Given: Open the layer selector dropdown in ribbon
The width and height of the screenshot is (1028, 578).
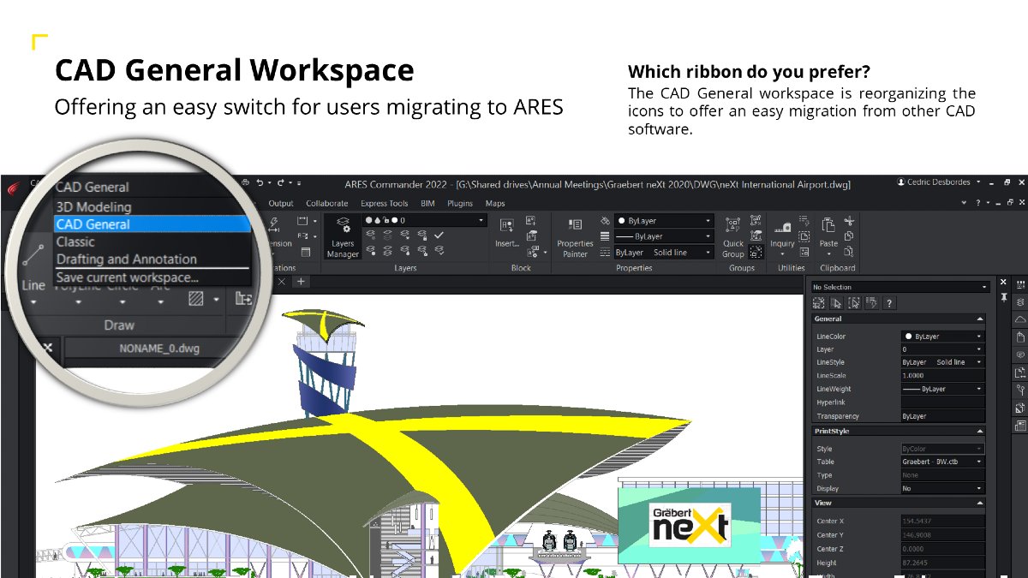Looking at the screenshot, I should 424,221.
